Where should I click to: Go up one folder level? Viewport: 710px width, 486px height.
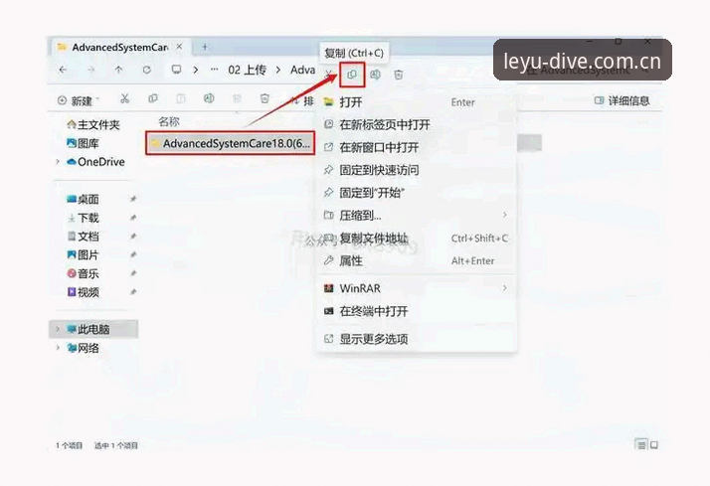pyautogui.click(x=118, y=70)
